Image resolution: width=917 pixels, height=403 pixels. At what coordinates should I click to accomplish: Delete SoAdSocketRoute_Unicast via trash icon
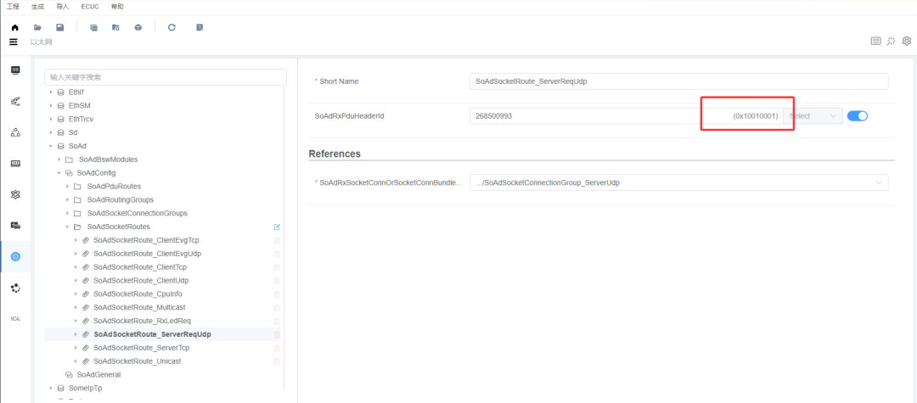(277, 361)
